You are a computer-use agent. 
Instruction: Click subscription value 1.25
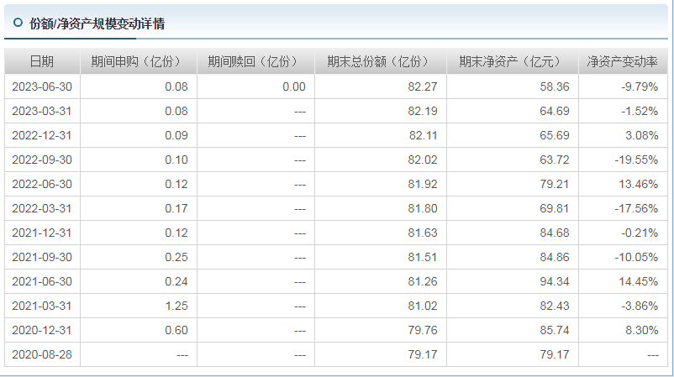[176, 306]
